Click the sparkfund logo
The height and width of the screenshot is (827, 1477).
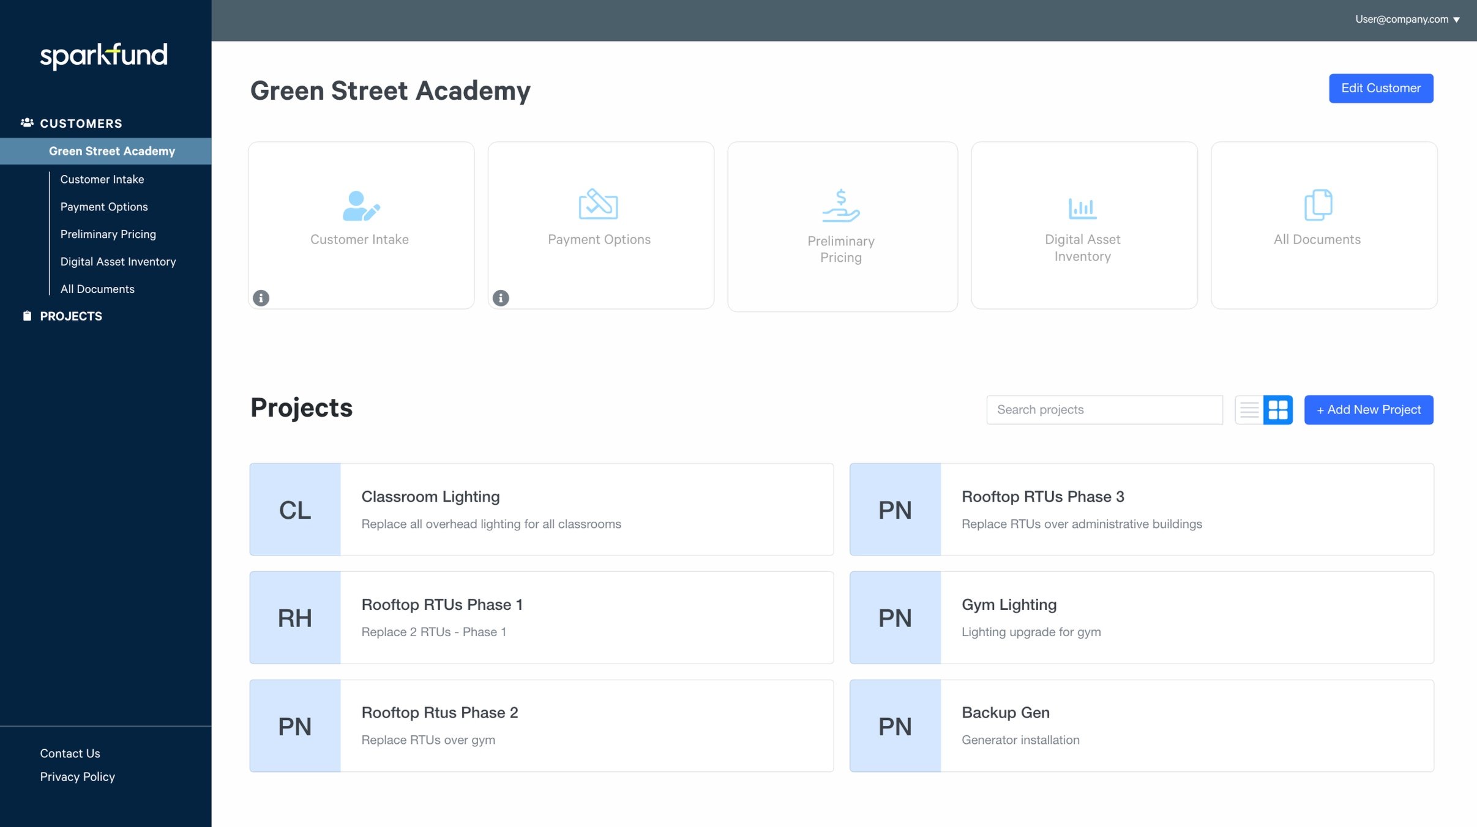(x=103, y=56)
